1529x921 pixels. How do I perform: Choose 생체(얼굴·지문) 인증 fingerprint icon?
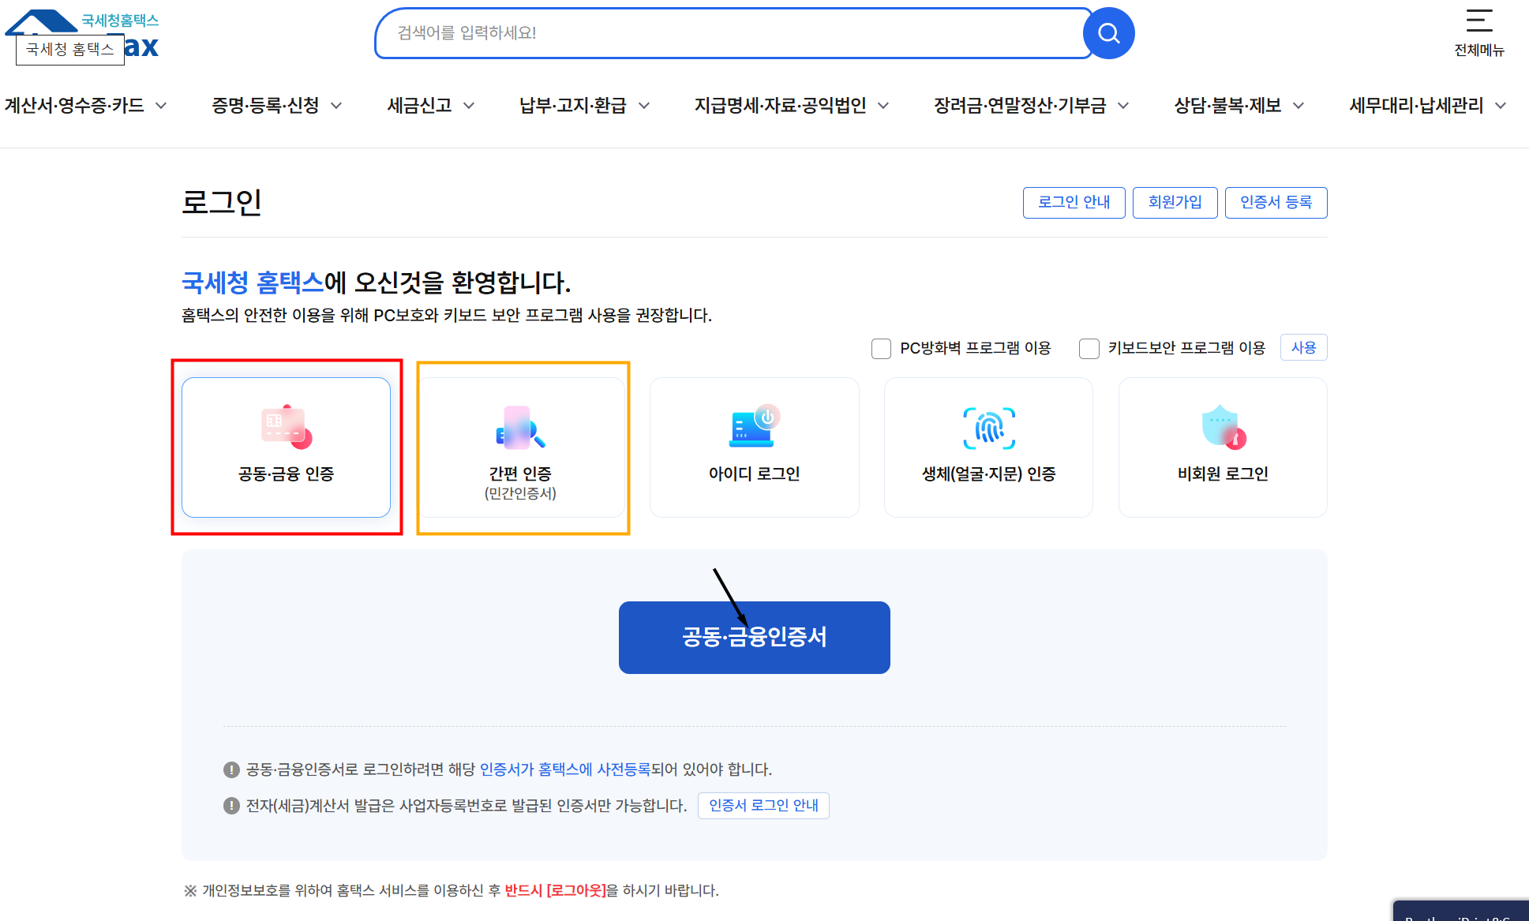(x=988, y=429)
